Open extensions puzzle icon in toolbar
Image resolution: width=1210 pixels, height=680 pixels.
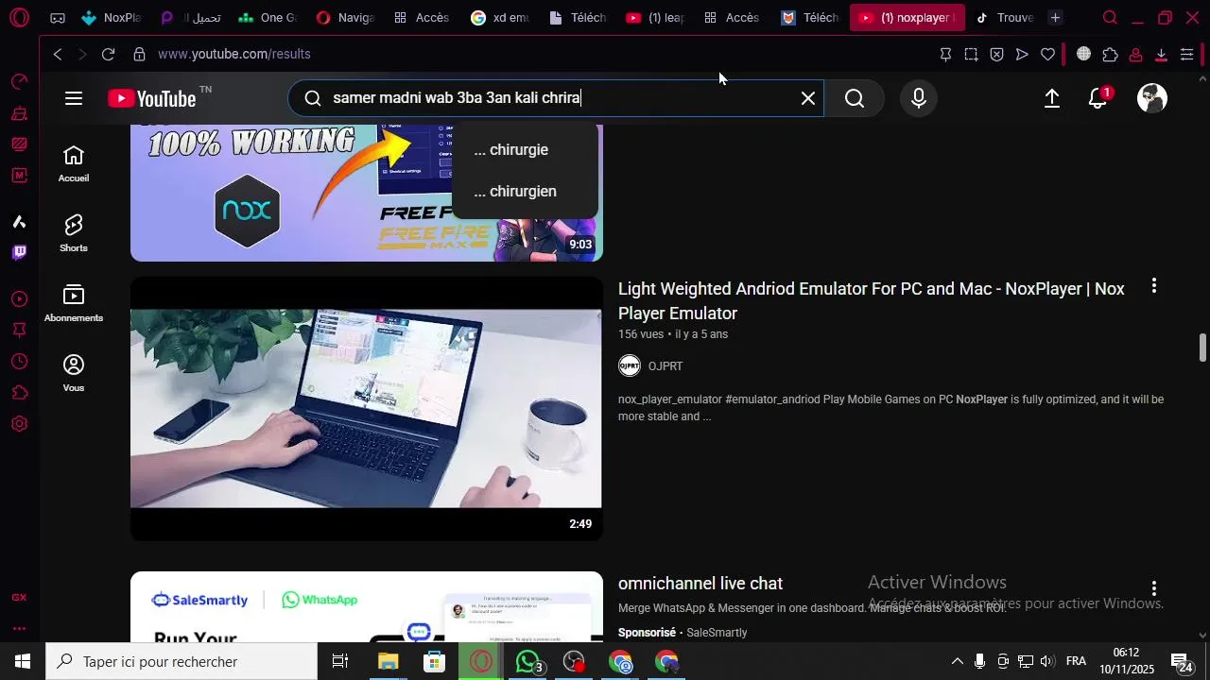1110,55
